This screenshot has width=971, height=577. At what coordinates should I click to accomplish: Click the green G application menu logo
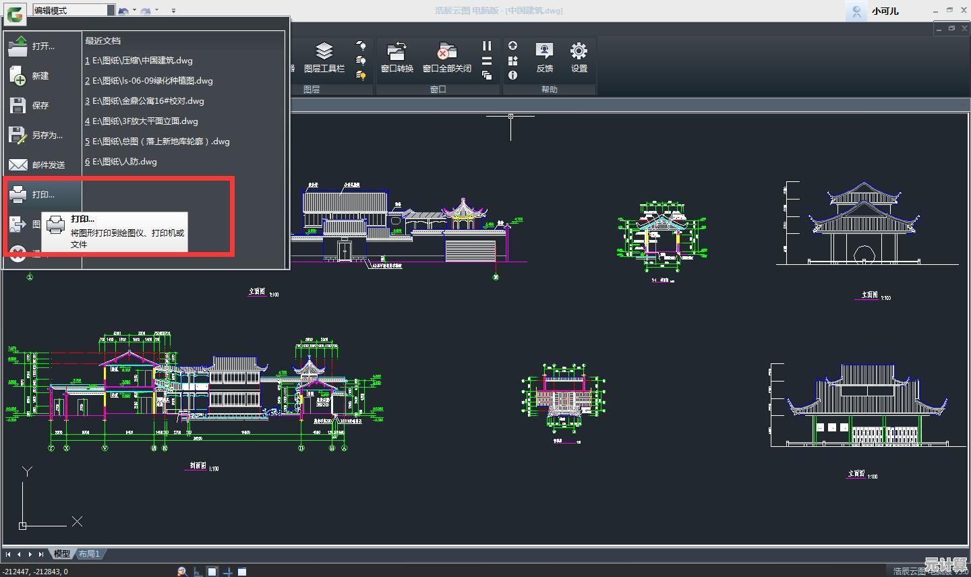[x=16, y=11]
